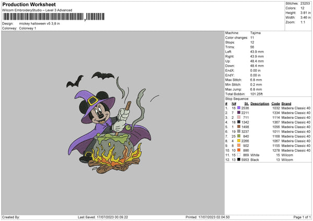Click the 'Created By:' footer label
Viewport: 313px width, 221px height.
[11, 217]
